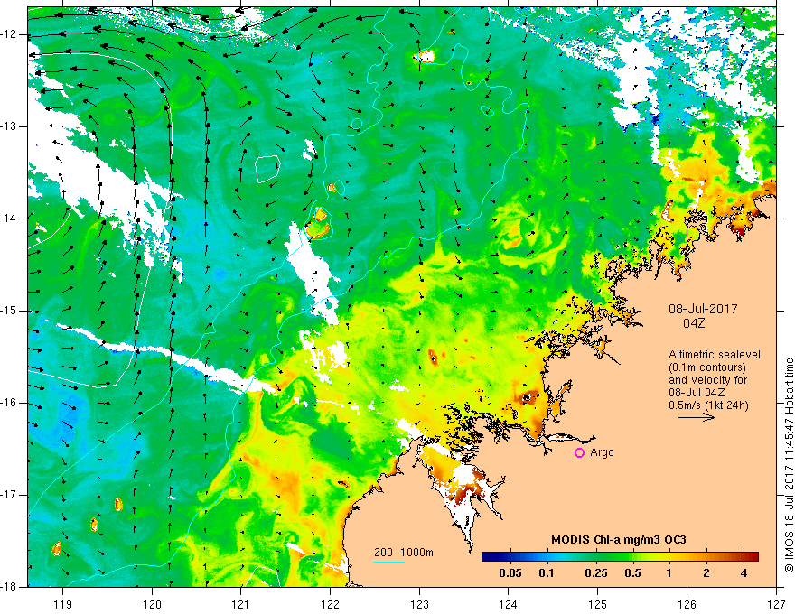Click the '08-Jul-2017' date text
This screenshot has width=795, height=614.
703,309
